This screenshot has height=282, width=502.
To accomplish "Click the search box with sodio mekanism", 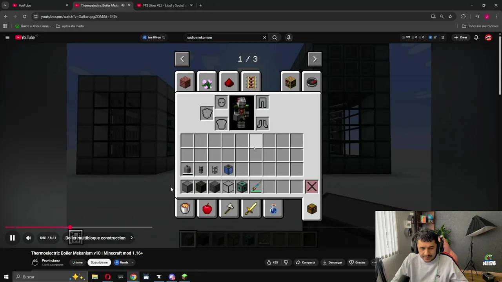I will pyautogui.click(x=223, y=37).
